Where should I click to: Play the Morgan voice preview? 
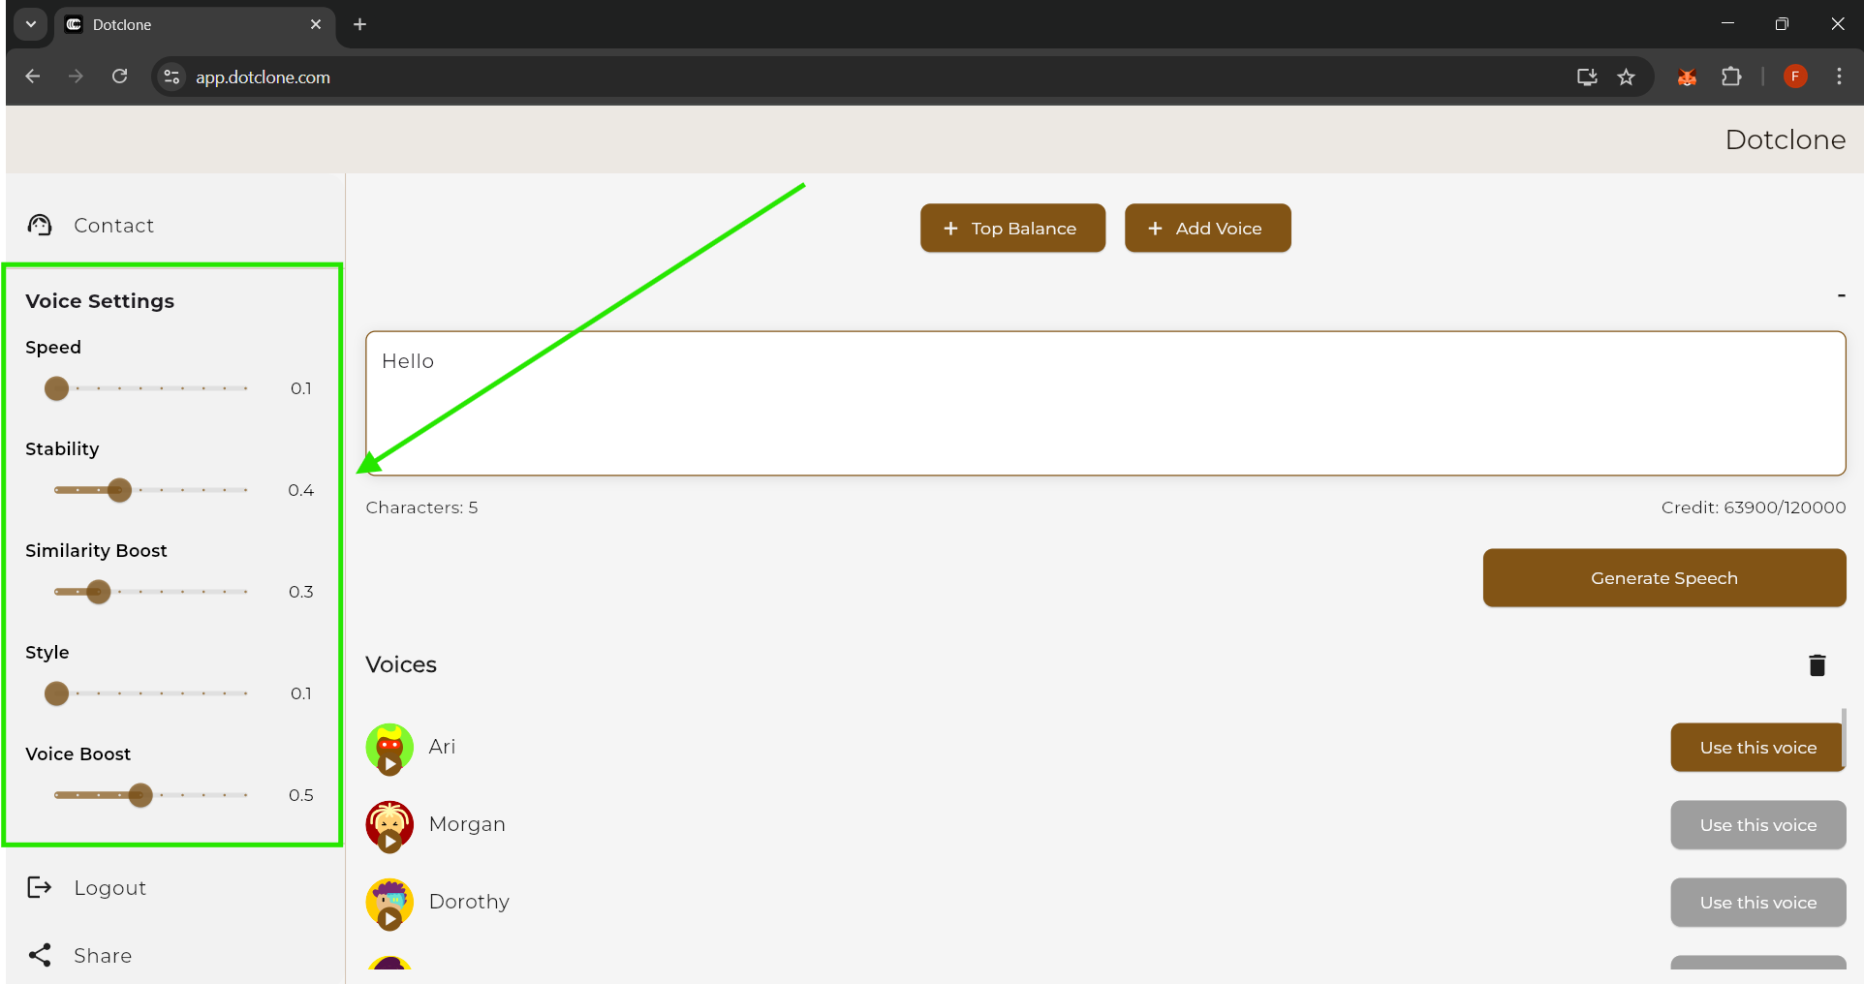[x=389, y=842]
